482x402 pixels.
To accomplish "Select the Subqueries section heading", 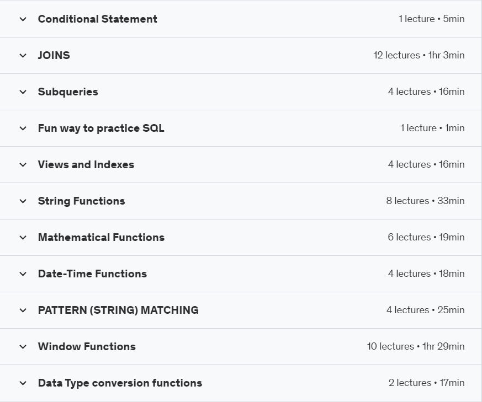I will [x=68, y=92].
